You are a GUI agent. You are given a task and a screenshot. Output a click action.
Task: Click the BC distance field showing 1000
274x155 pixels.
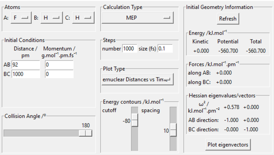pos(26,74)
